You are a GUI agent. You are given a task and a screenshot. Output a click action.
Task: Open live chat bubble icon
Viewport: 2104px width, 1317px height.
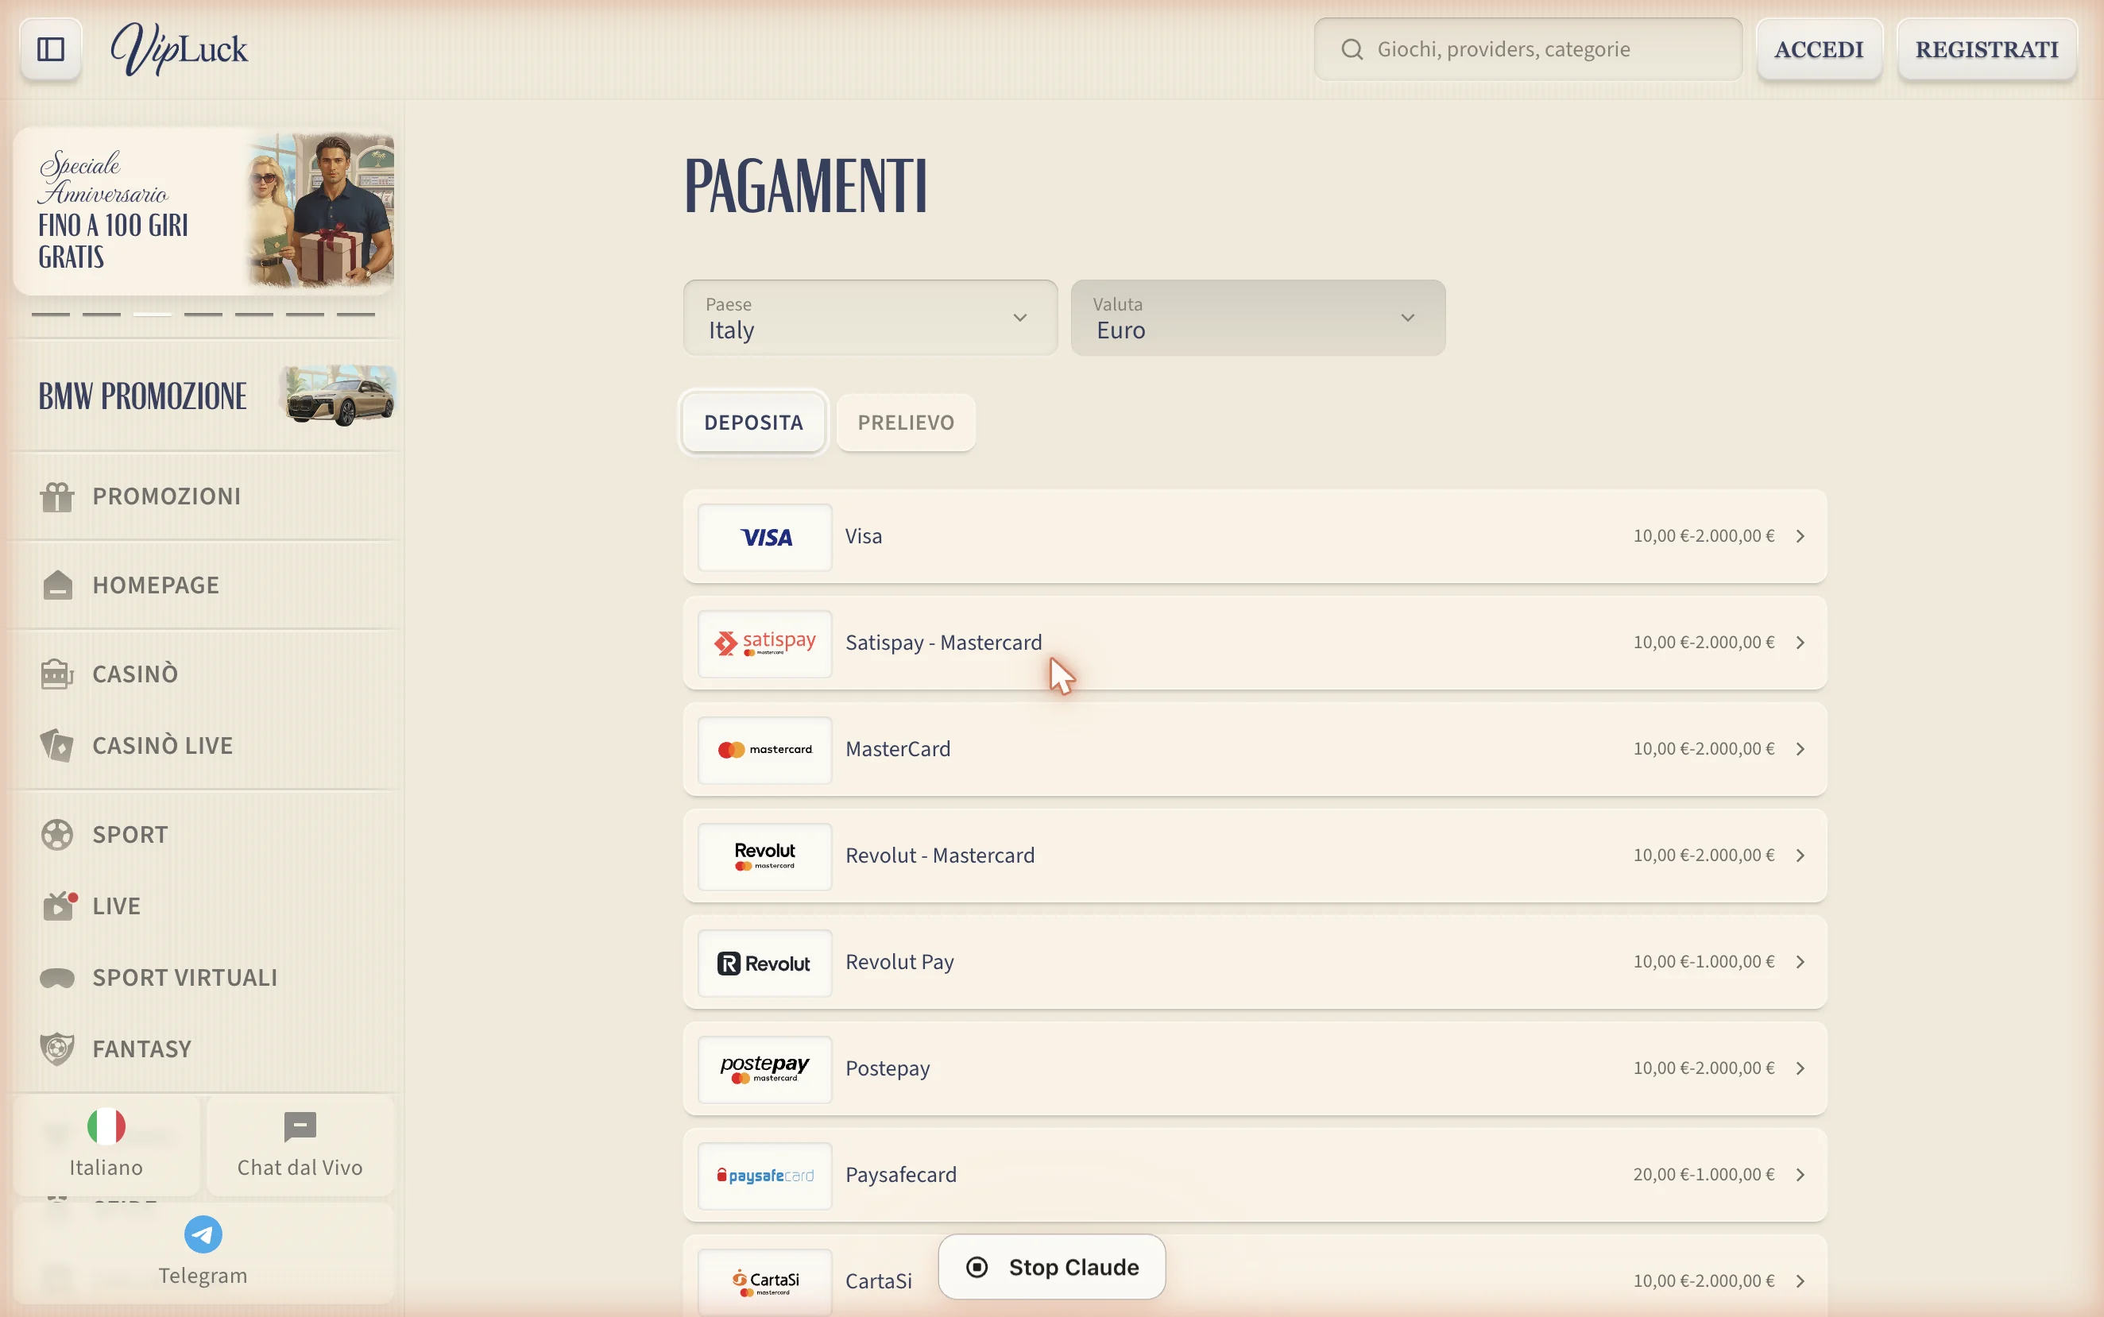click(300, 1126)
